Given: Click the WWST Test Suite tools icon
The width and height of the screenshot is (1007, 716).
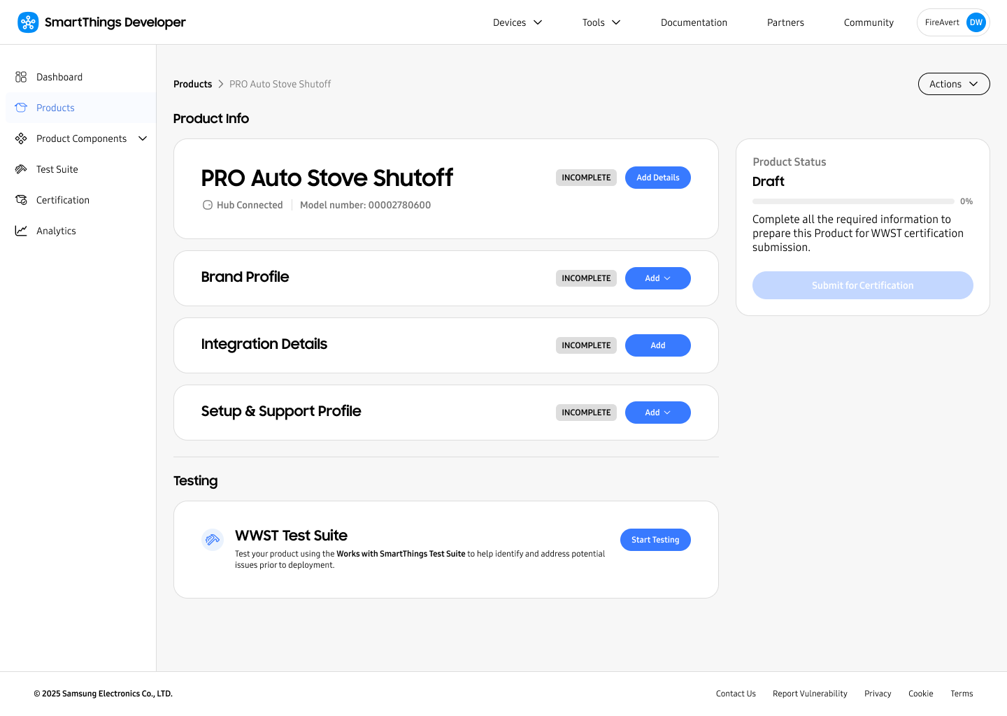Looking at the screenshot, I should (213, 540).
